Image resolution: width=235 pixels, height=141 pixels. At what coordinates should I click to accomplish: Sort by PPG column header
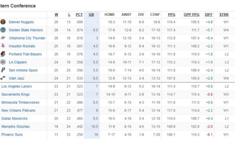pos(172,15)
